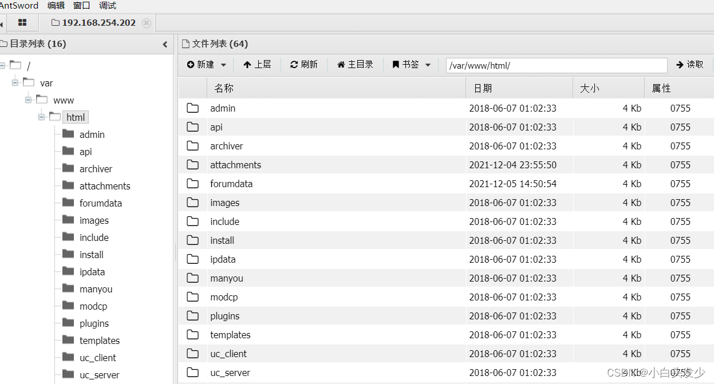
Task: Open the AntSword menu
Action: (x=19, y=6)
